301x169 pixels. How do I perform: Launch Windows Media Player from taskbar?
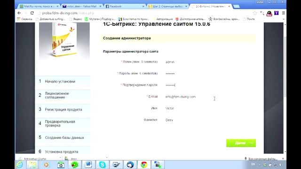point(46,165)
